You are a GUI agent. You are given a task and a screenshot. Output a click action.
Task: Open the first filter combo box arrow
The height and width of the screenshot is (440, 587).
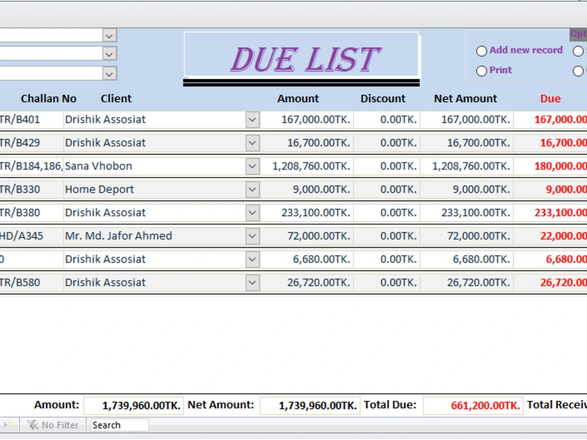(x=109, y=36)
